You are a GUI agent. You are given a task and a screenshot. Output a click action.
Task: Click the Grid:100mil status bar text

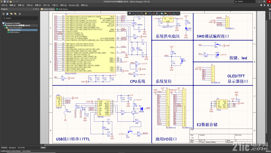[26, 151]
